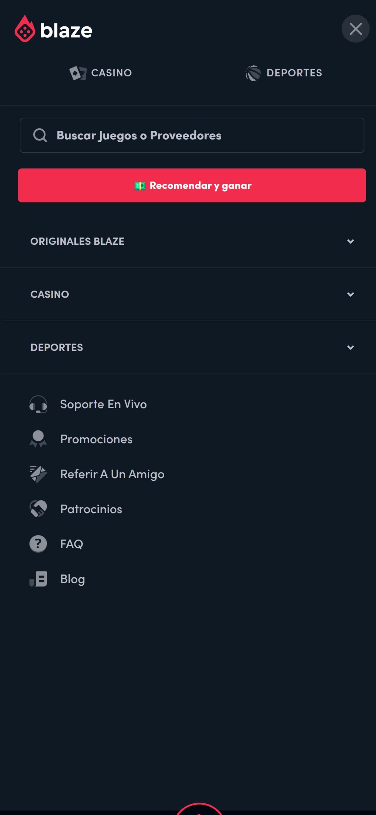This screenshot has height=815, width=376.
Task: Click the Referir A Un Amigo envelope icon
Action: pos(38,474)
